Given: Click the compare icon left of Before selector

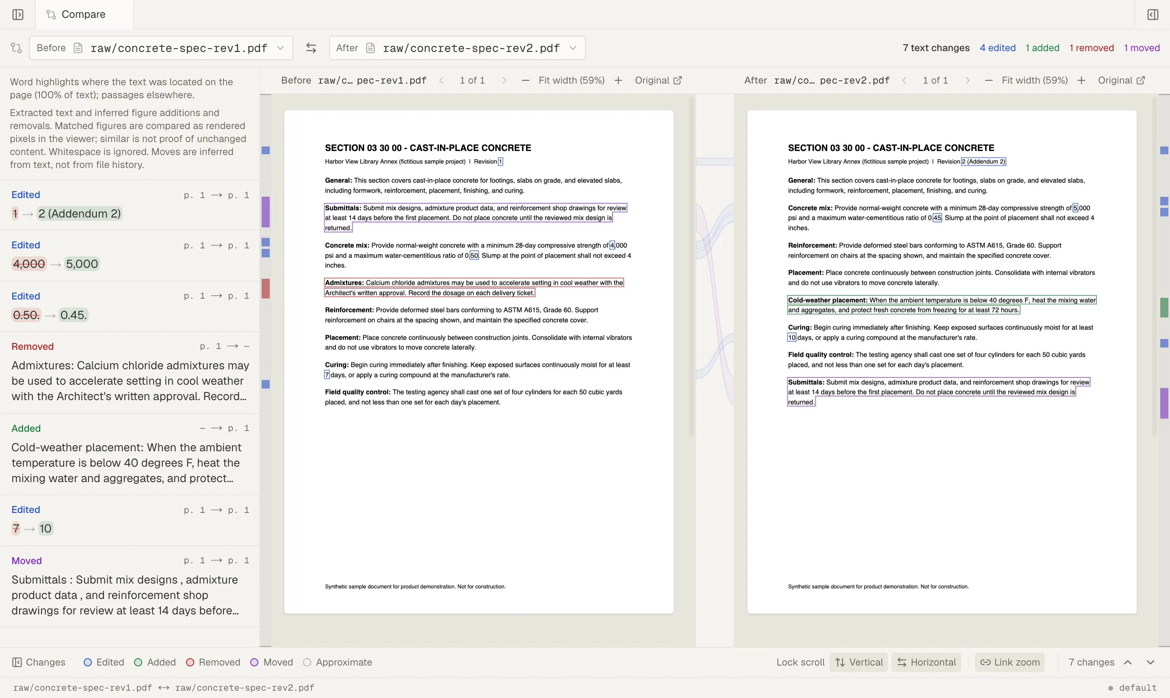Looking at the screenshot, I should [x=16, y=48].
